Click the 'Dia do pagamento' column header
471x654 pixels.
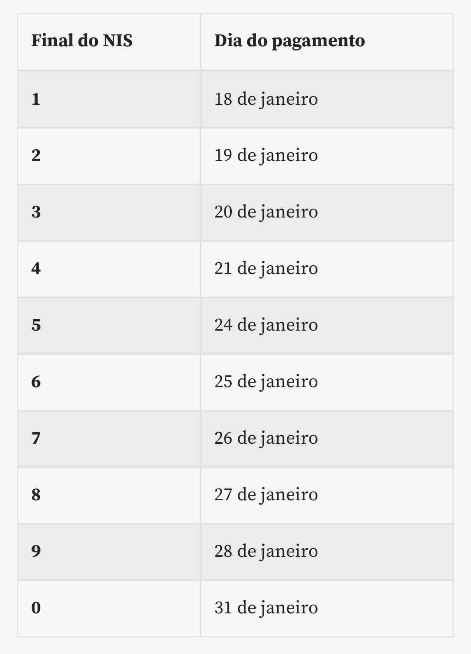coord(327,42)
